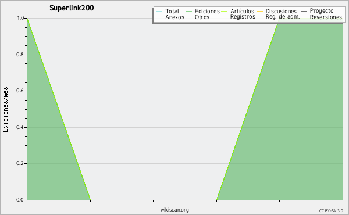
Task: Click the wikiscan.org text
Action: pos(174,210)
